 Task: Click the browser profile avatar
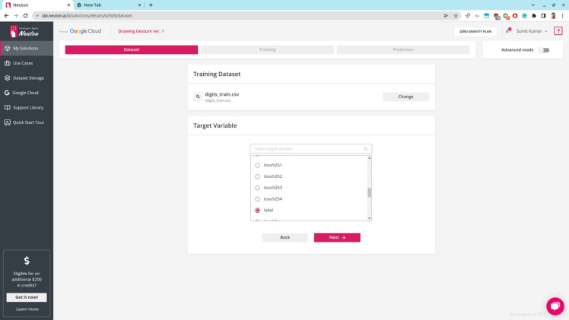pos(553,16)
